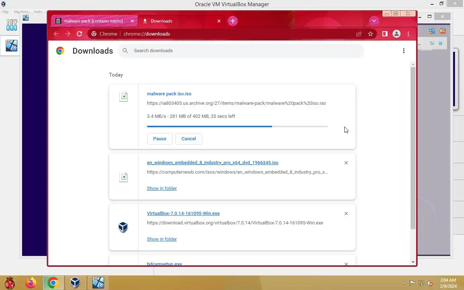The height and width of the screenshot is (290, 464).
Task: Open the computernewb.com source URL
Action: pos(237,172)
